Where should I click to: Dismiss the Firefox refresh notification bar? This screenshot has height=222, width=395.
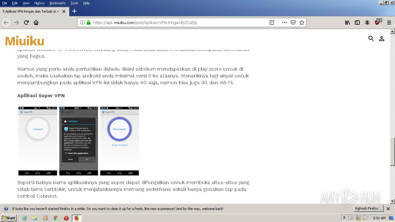(388, 209)
